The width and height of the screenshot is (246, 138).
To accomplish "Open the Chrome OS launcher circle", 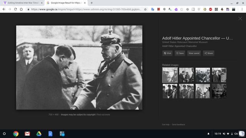I will pos(4,134).
